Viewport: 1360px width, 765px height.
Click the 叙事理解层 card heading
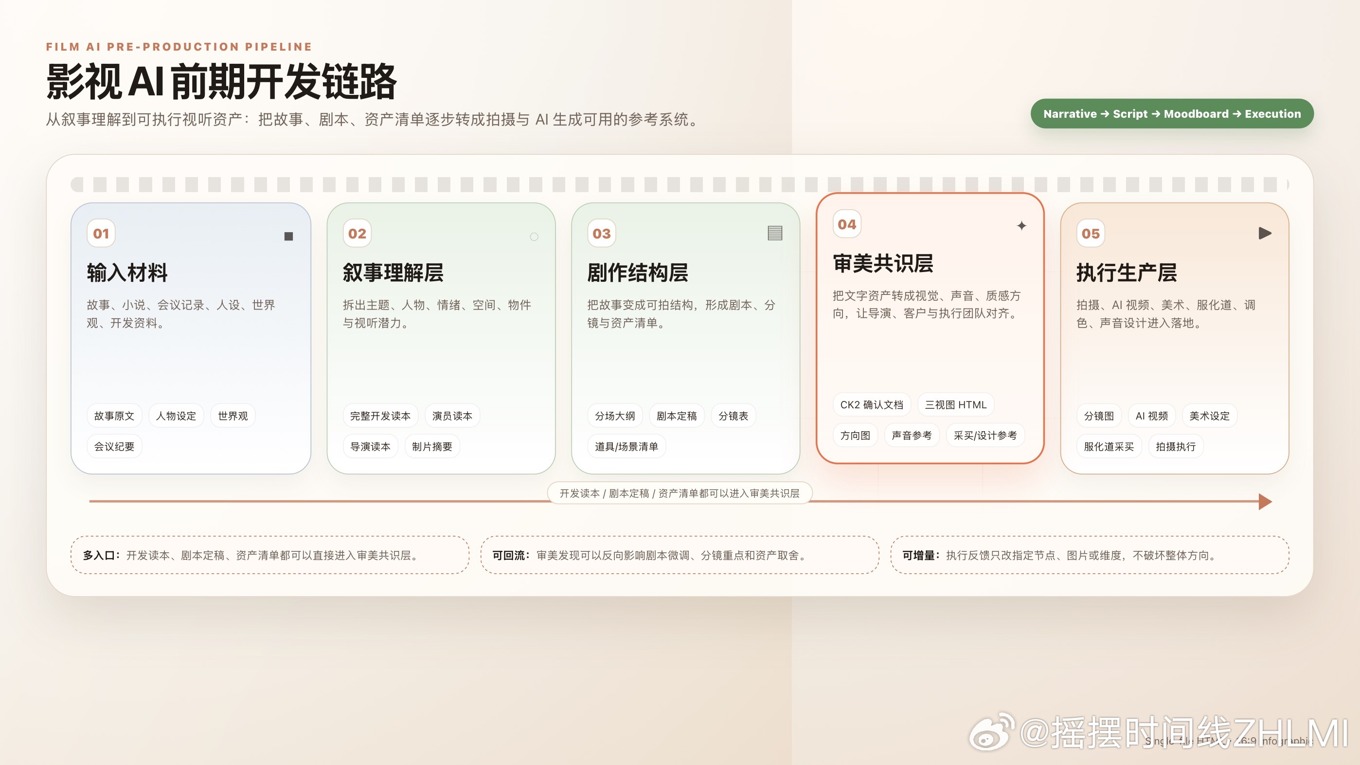394,273
